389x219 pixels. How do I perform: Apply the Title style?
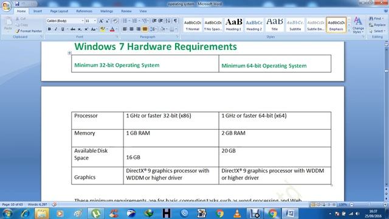pyautogui.click(x=275, y=24)
